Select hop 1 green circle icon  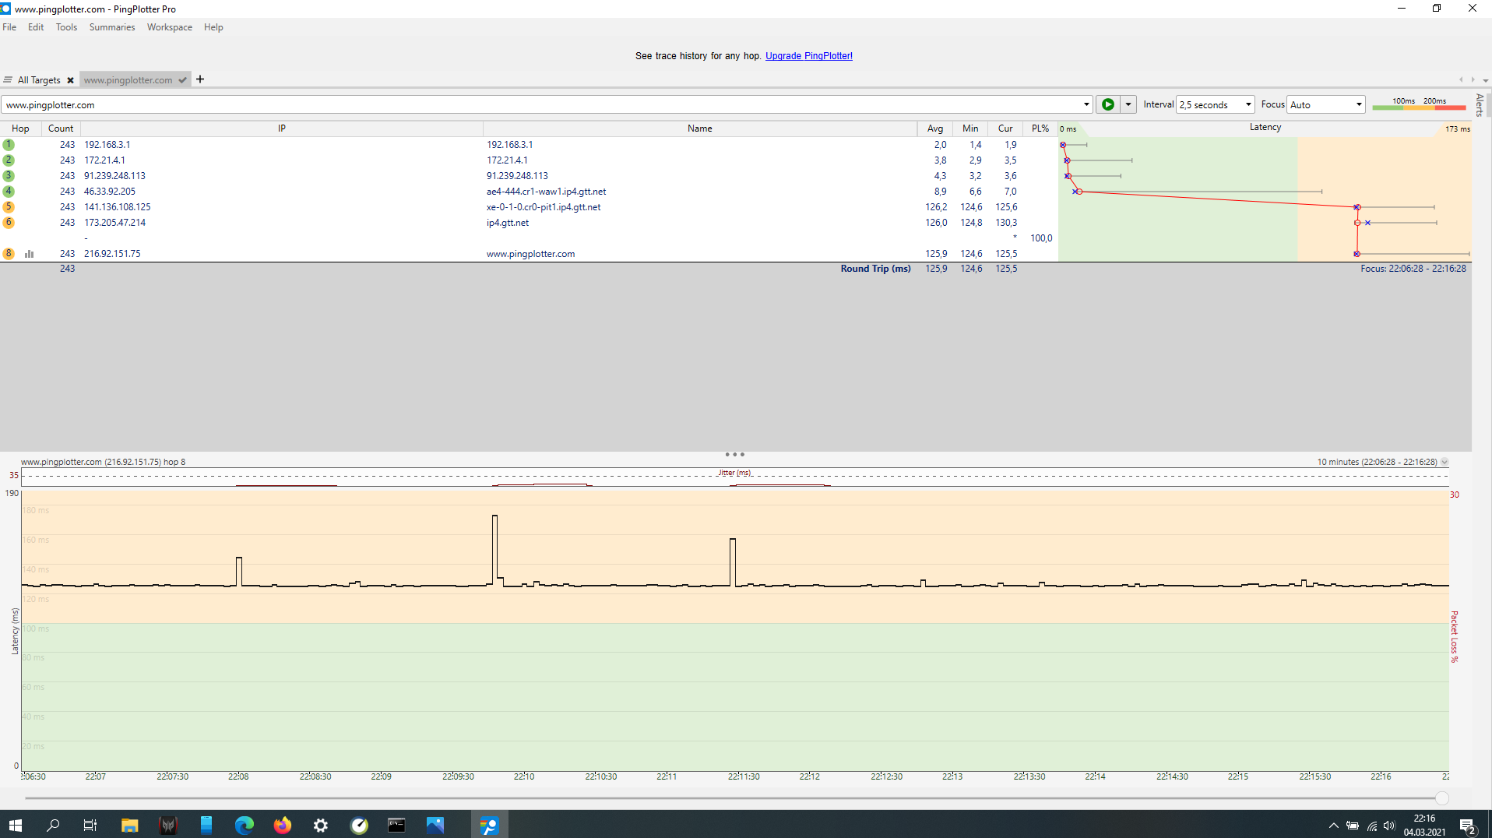pos(9,145)
